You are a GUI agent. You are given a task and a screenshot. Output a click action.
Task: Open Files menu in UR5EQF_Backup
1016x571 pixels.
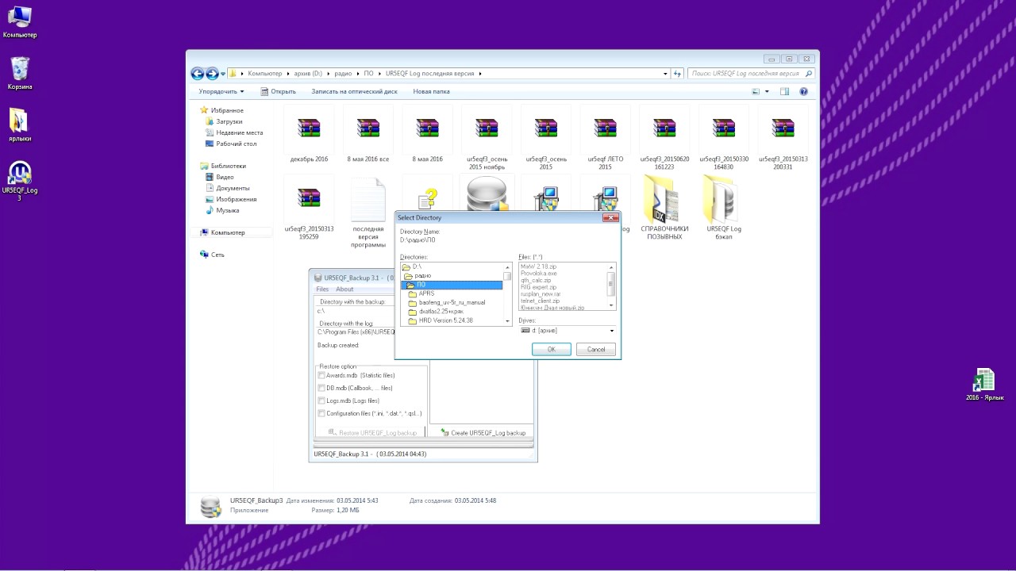[x=322, y=289]
